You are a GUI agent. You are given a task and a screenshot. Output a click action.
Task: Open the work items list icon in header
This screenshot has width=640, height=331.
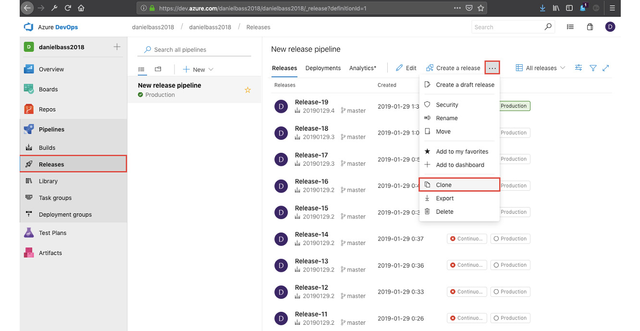(570, 27)
